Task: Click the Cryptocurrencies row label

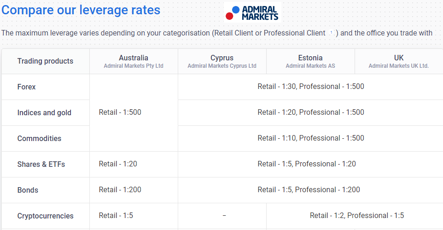Action: (46, 216)
